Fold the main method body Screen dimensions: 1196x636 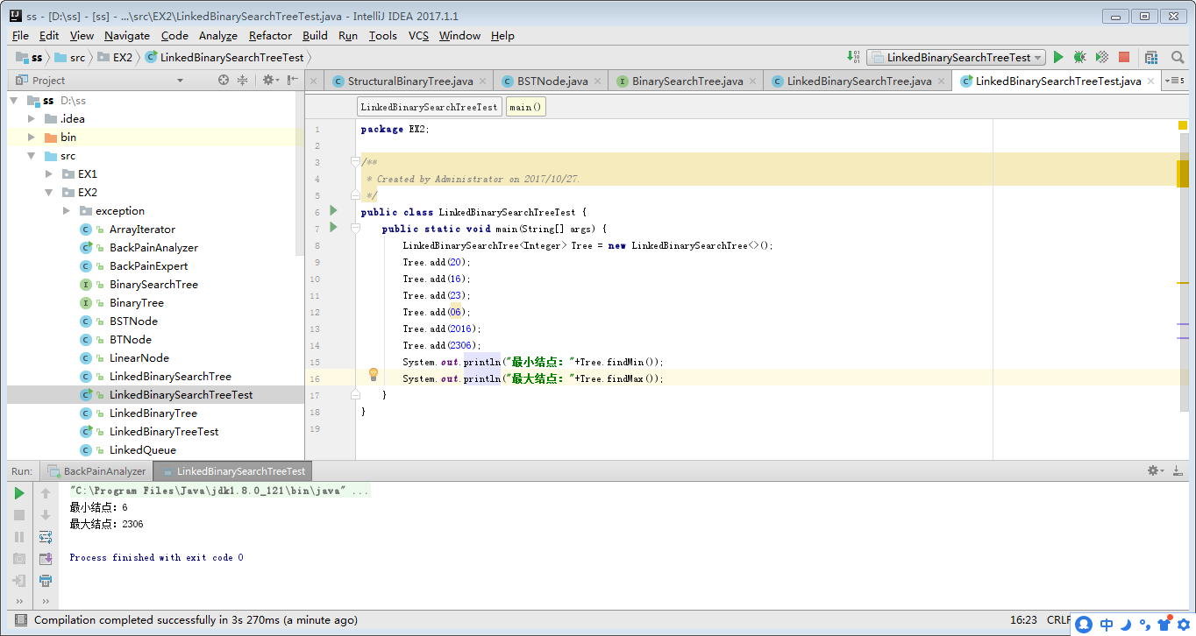355,229
